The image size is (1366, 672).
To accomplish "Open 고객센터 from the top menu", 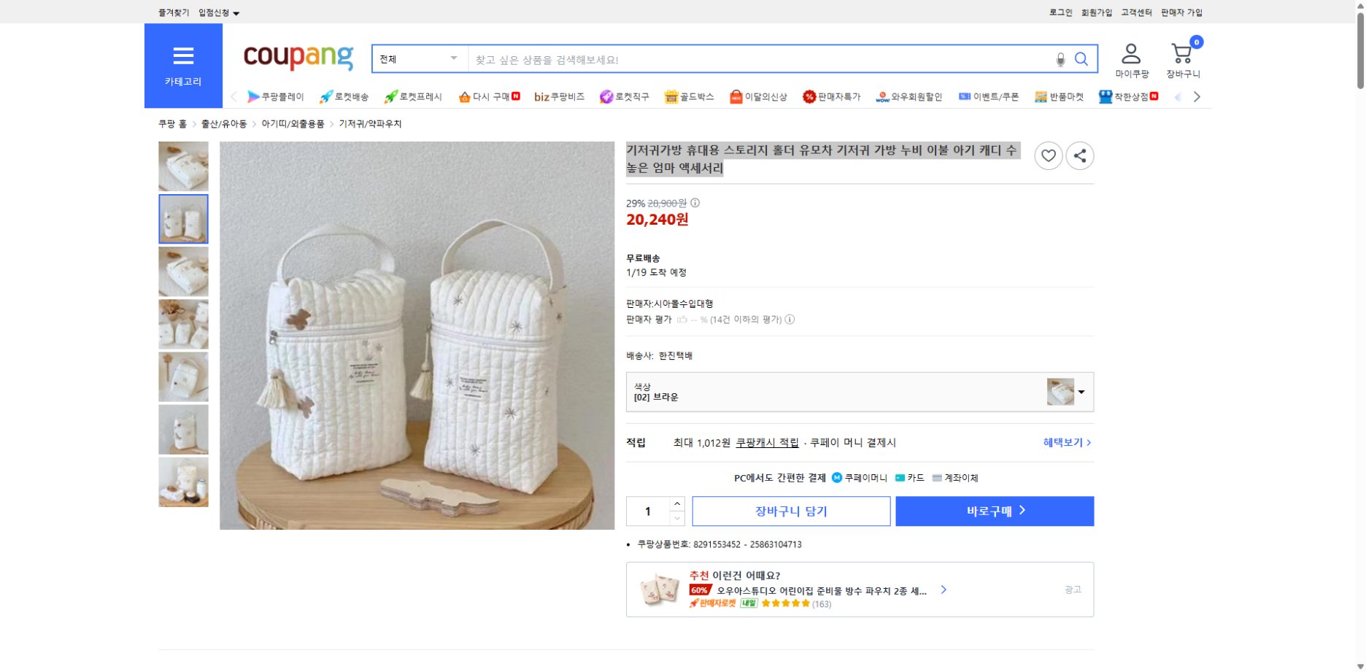I will 1135,12.
